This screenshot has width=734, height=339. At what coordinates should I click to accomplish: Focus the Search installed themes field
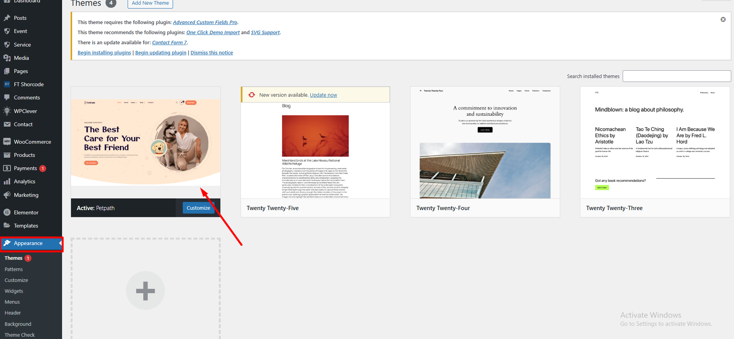pyautogui.click(x=677, y=76)
